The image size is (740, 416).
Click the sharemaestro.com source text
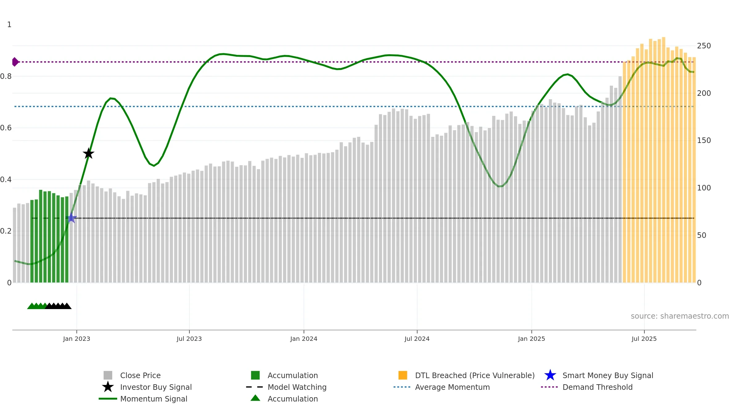(680, 316)
